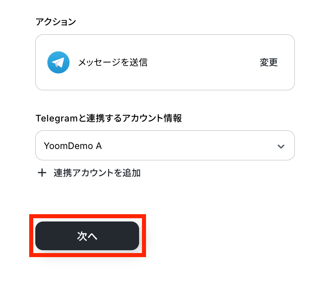
Task: Click the blue circle behind the paper plane
Action: (52, 67)
